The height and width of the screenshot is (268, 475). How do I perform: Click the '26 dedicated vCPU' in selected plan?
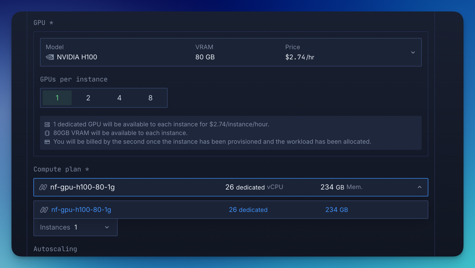254,187
